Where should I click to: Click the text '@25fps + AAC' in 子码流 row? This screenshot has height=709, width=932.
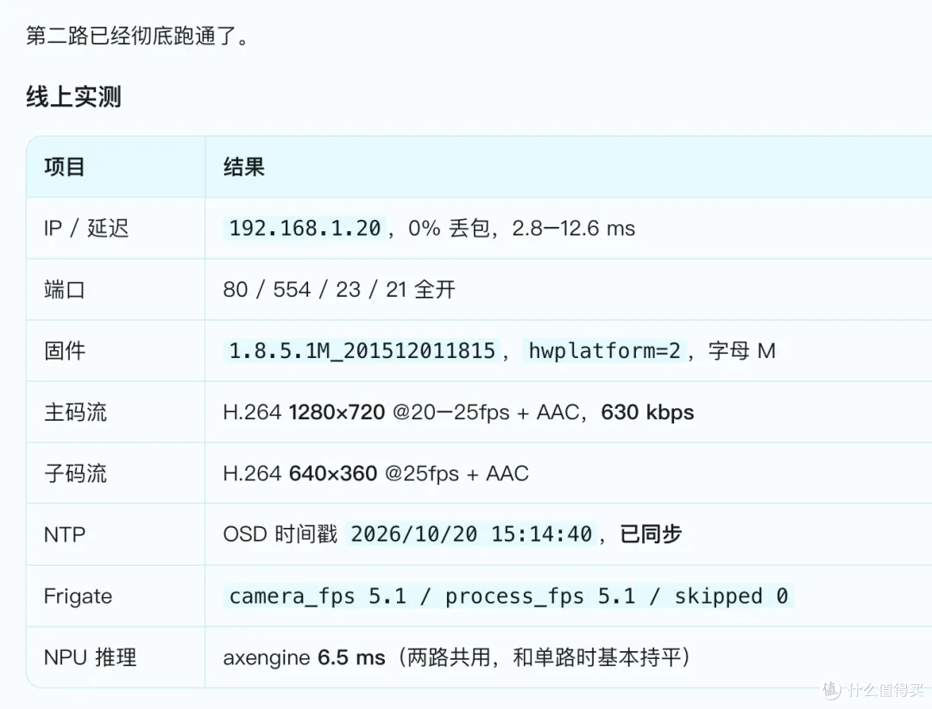(x=457, y=473)
